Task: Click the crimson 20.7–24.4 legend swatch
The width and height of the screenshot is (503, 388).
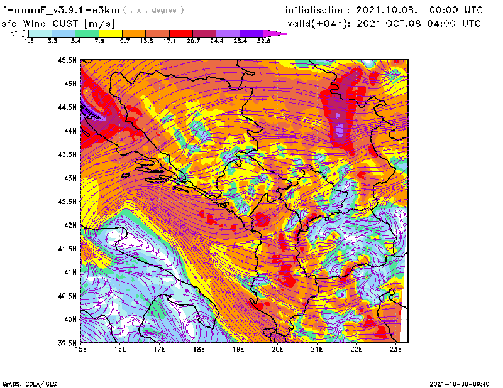Action: [205, 33]
